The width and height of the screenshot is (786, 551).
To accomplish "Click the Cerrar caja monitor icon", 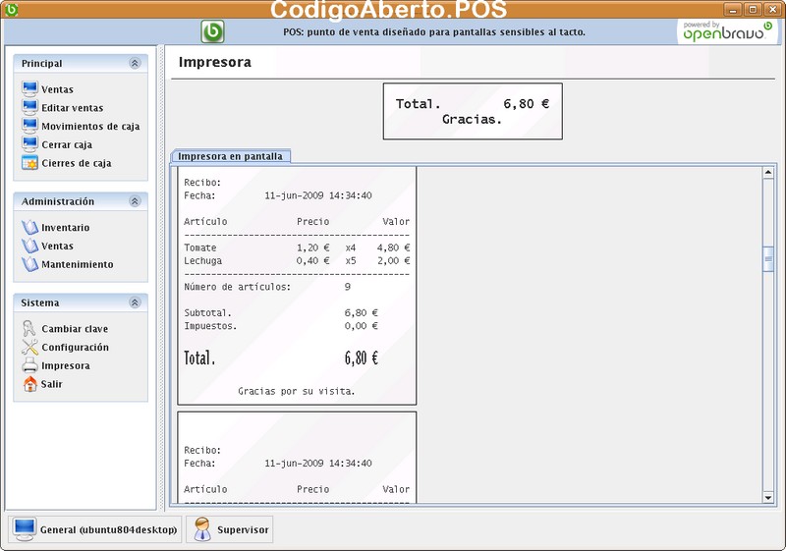I will coord(29,144).
